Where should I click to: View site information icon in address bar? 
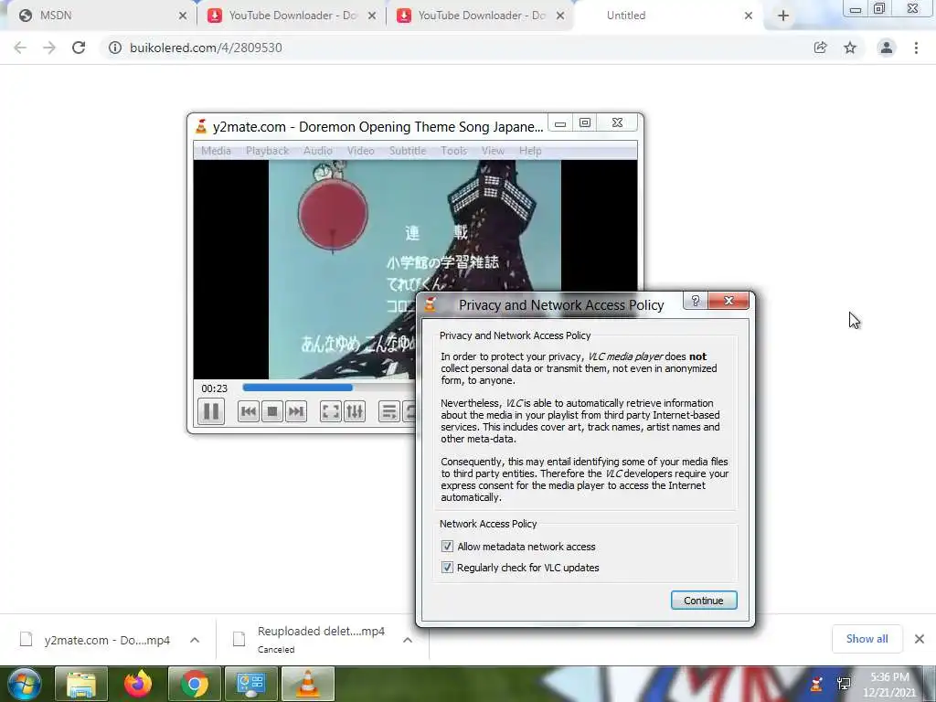pos(114,48)
